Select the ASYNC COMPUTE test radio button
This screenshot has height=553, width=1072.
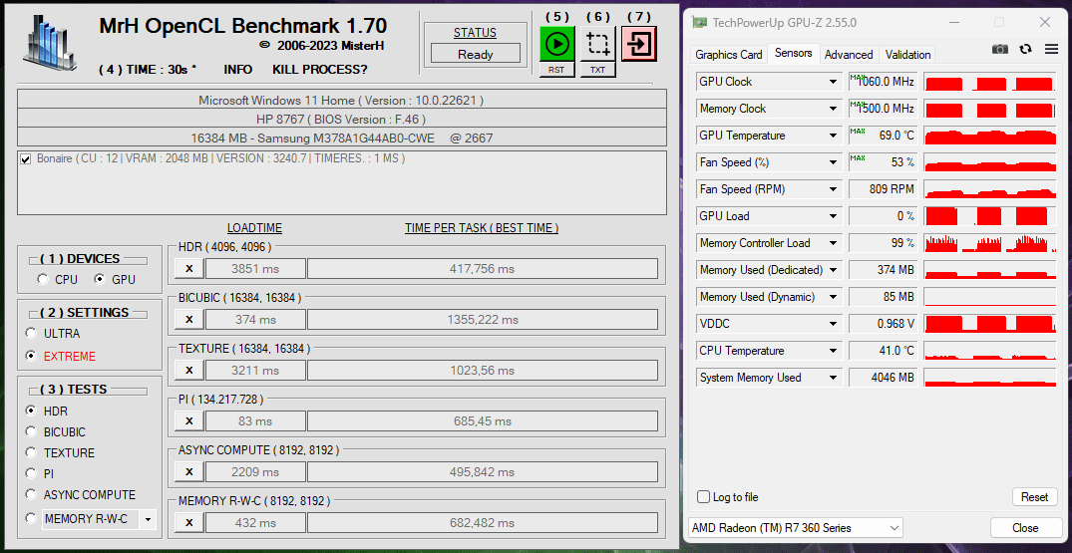click(x=31, y=494)
